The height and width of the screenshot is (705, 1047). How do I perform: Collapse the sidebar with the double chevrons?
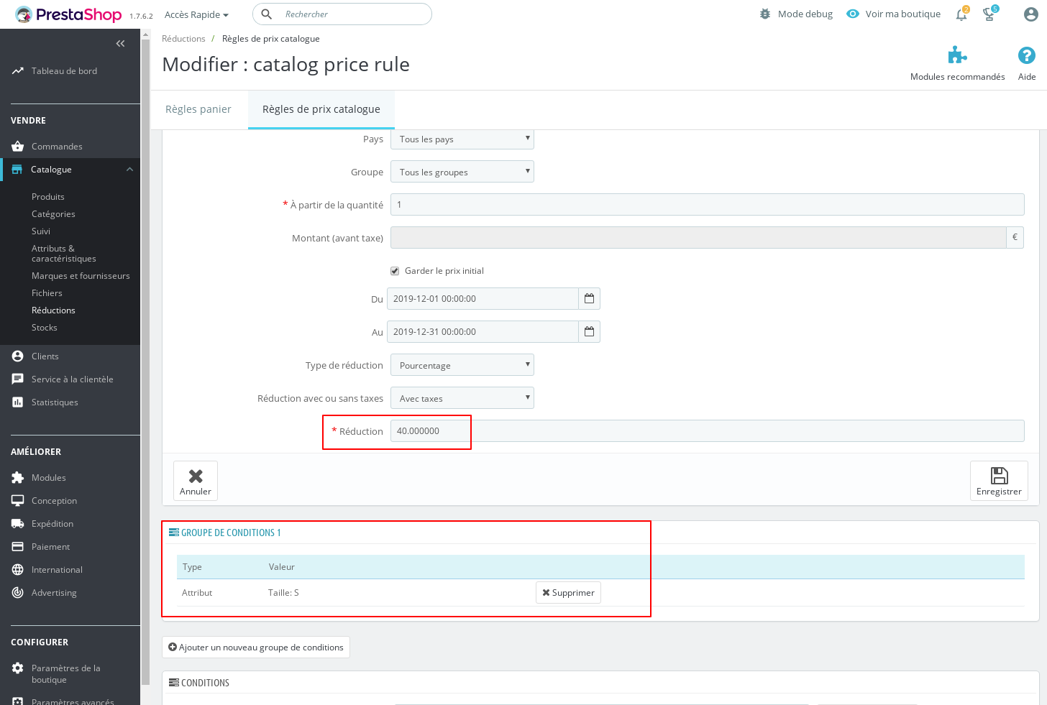click(x=120, y=43)
